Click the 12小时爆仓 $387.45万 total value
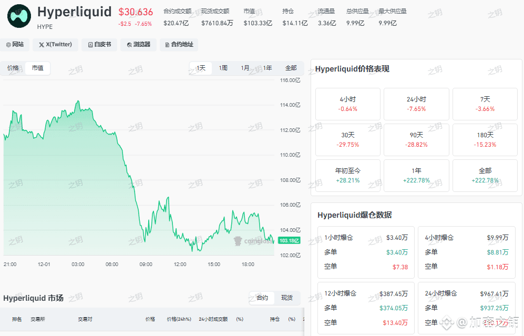This screenshot has width=524, height=336. (x=394, y=293)
